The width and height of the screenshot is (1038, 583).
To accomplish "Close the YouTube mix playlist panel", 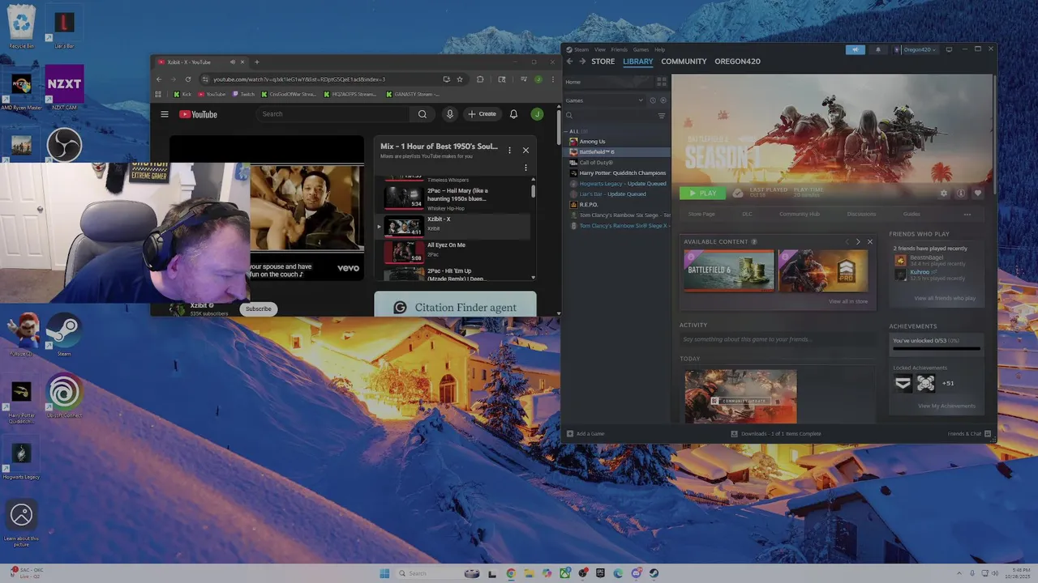I will tap(525, 150).
